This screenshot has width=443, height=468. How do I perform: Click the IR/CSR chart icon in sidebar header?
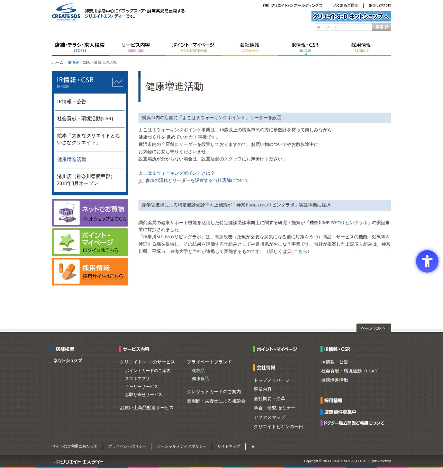pyautogui.click(x=118, y=82)
